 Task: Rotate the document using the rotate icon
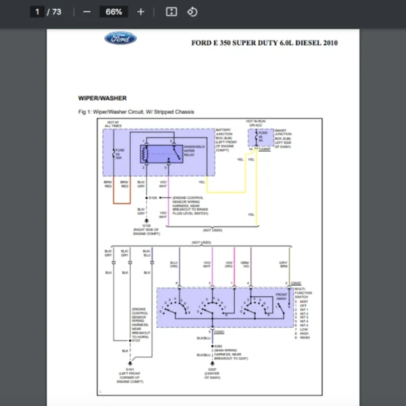[191, 12]
